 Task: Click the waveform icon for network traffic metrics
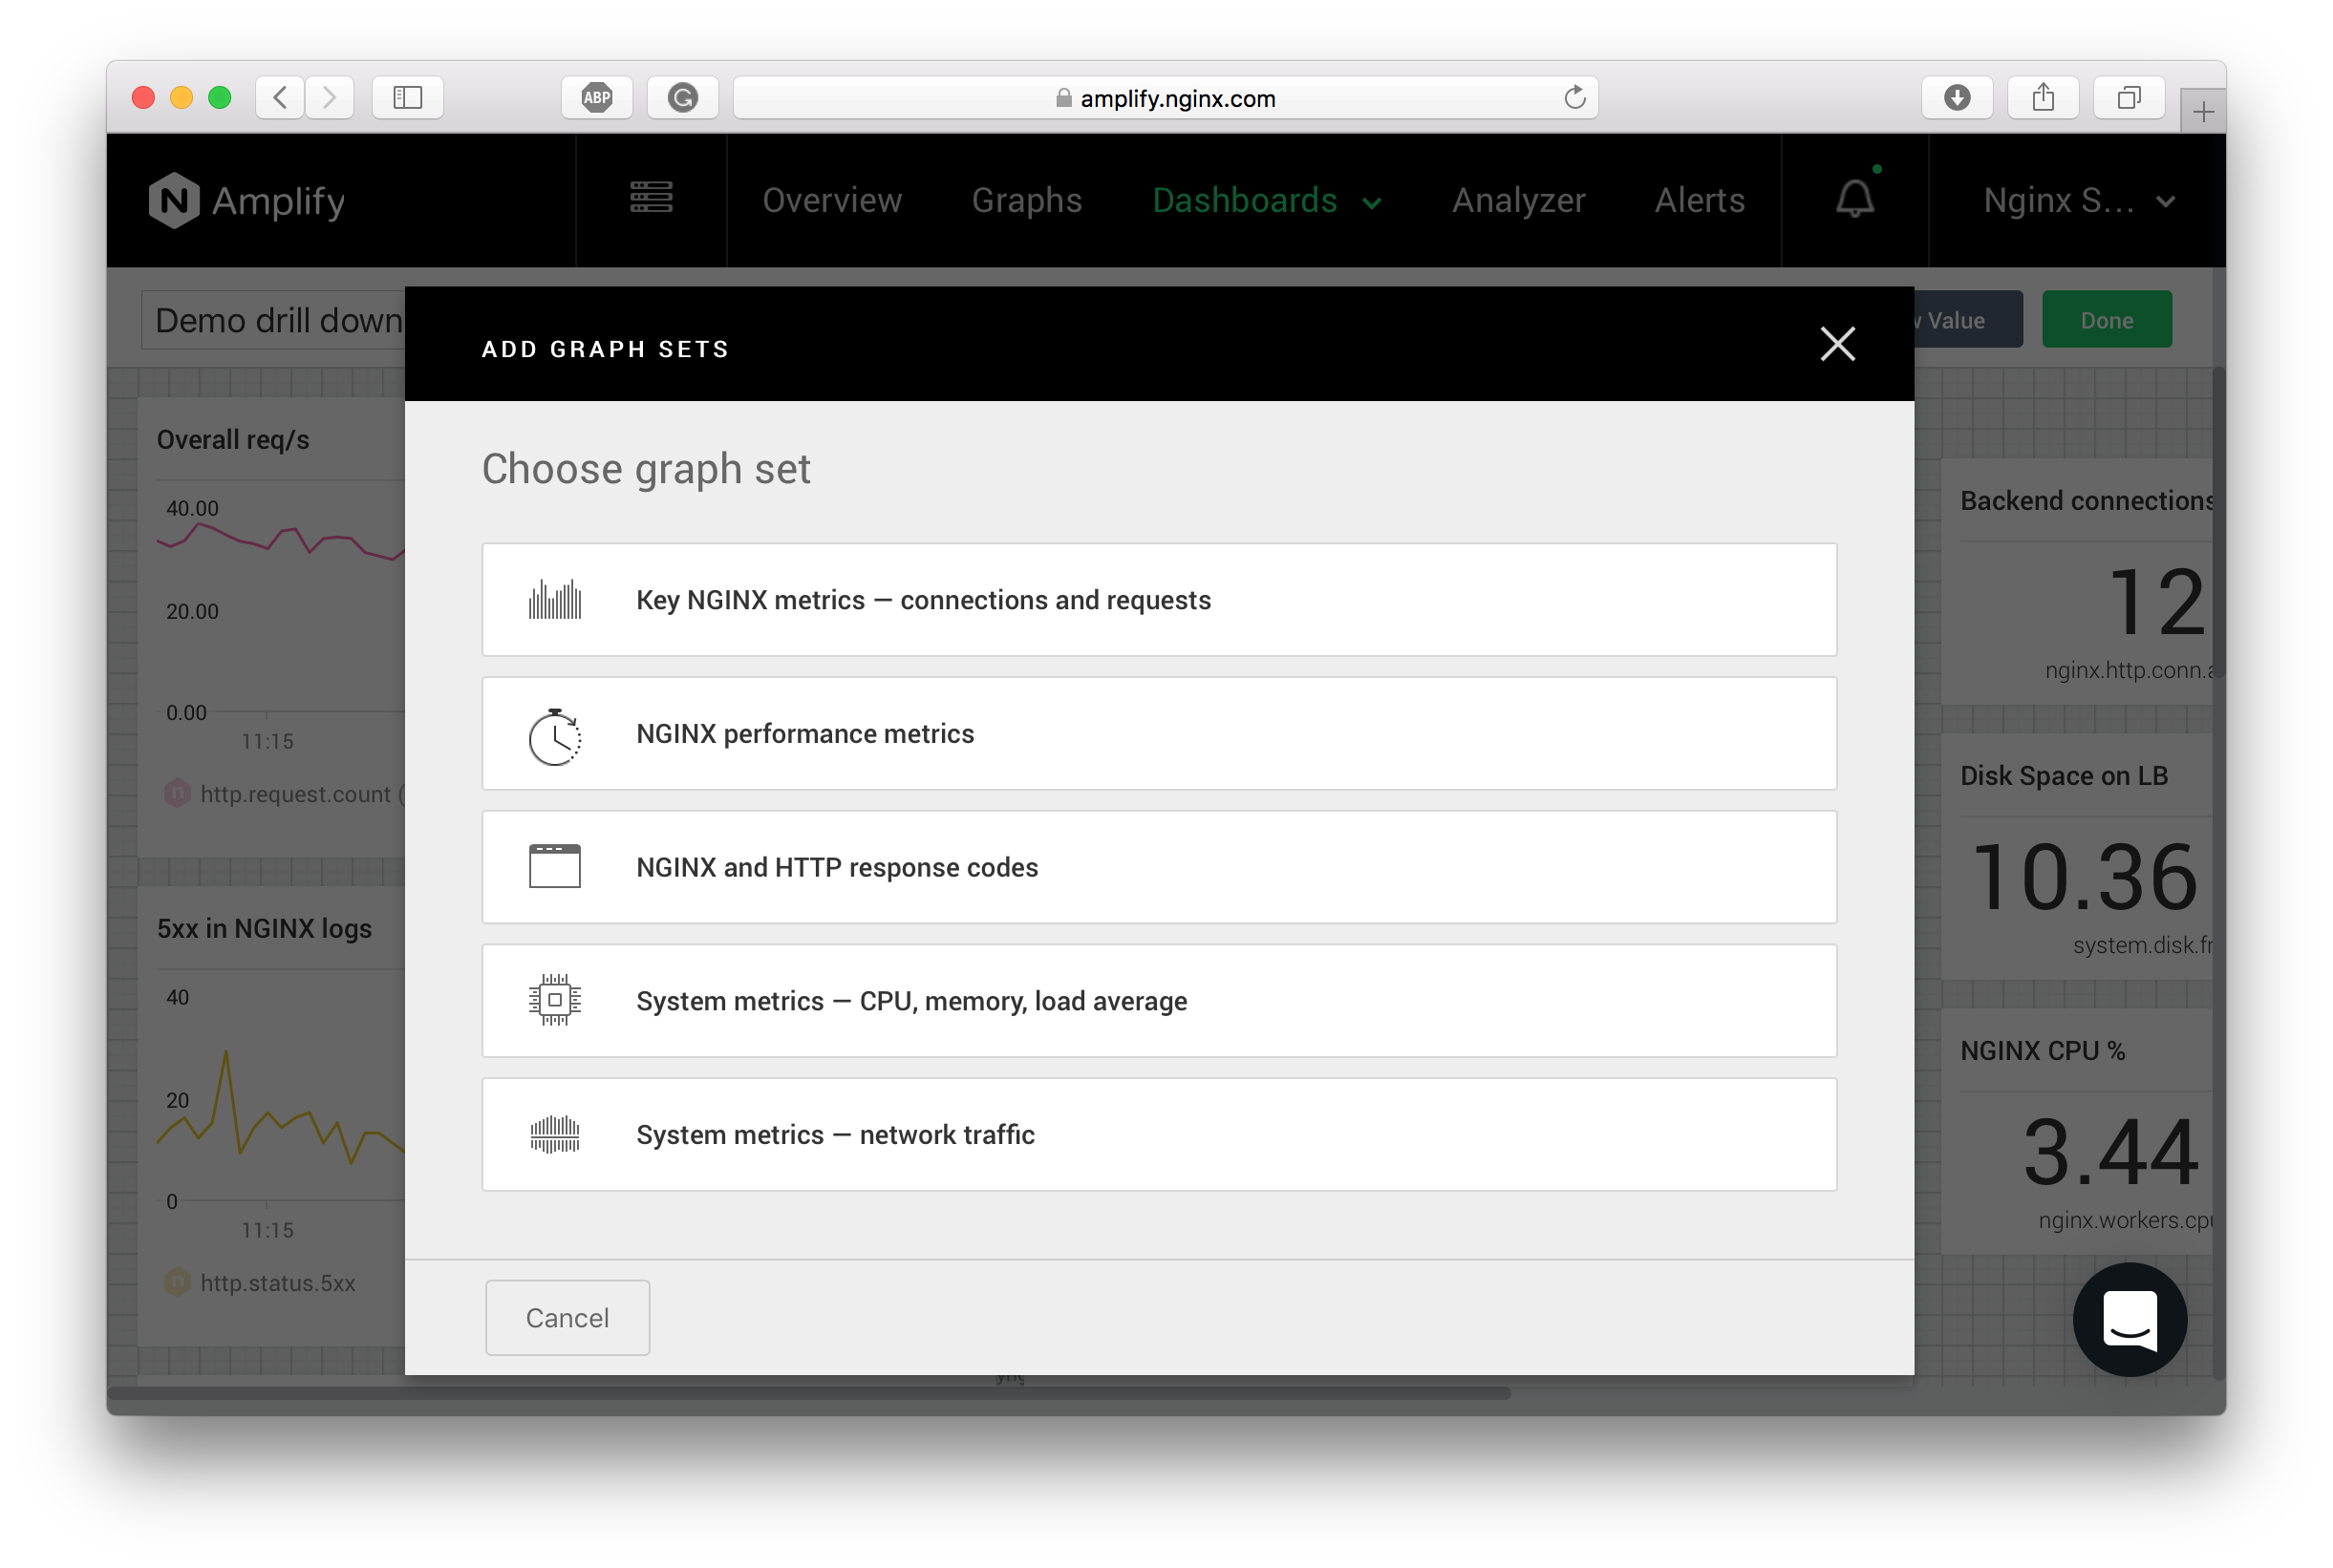554,1134
